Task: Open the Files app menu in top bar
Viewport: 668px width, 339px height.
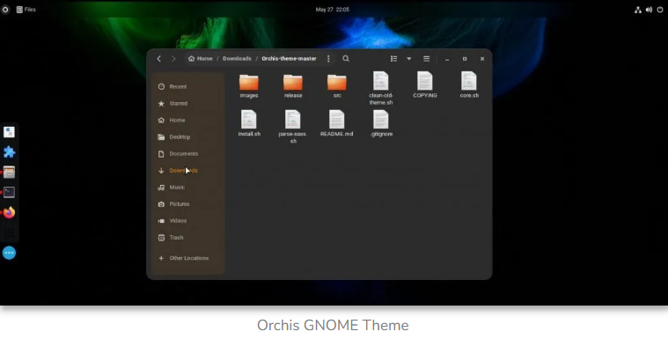Action: 26,10
